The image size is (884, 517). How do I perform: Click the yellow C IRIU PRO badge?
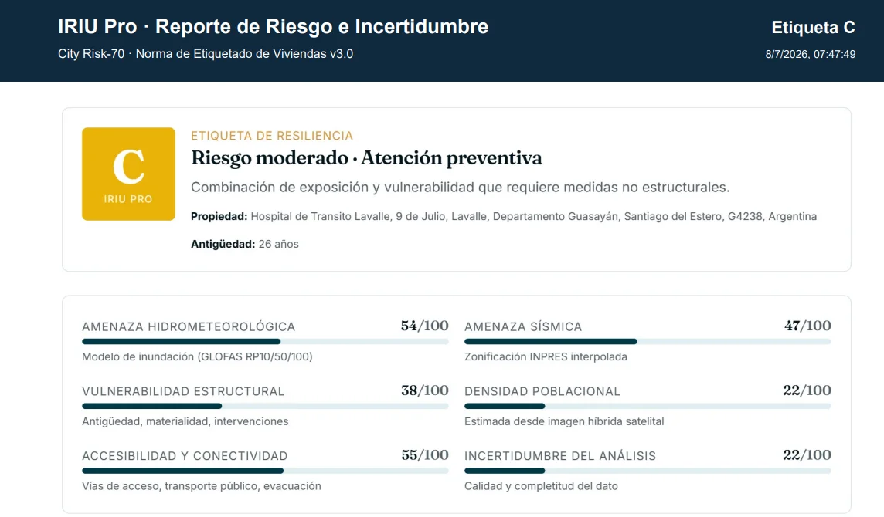tap(128, 174)
